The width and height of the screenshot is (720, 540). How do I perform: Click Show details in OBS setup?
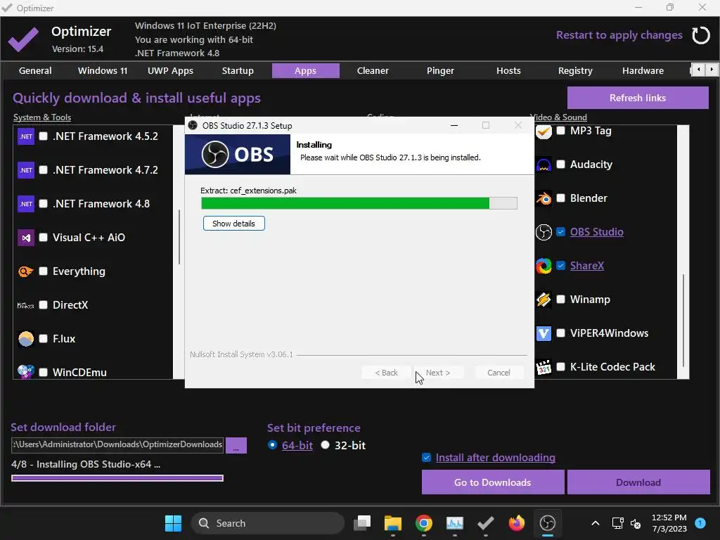tap(233, 224)
